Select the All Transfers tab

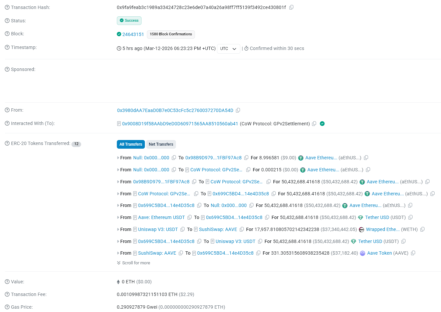point(131,144)
